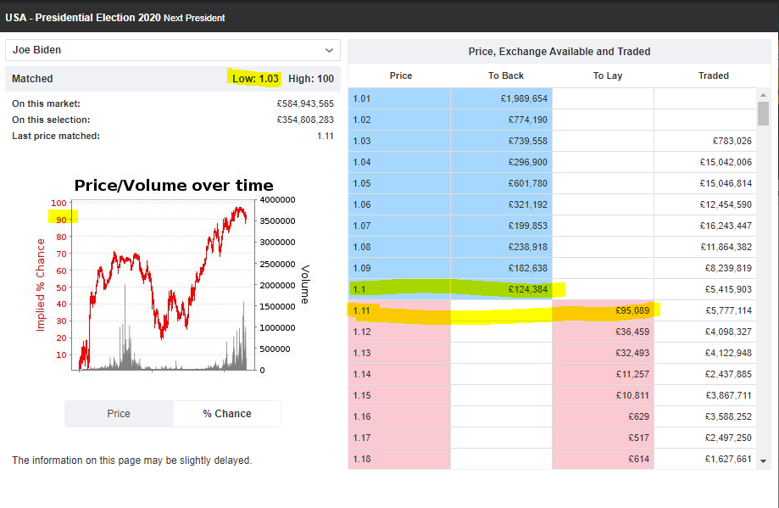Screen dimensions: 779x508
Task: Click the To Lay column header
Action: 608,75
